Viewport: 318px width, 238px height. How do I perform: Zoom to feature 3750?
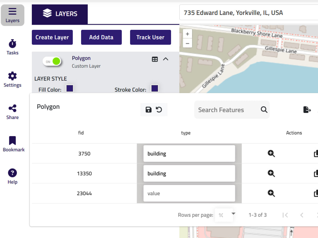tap(271, 153)
